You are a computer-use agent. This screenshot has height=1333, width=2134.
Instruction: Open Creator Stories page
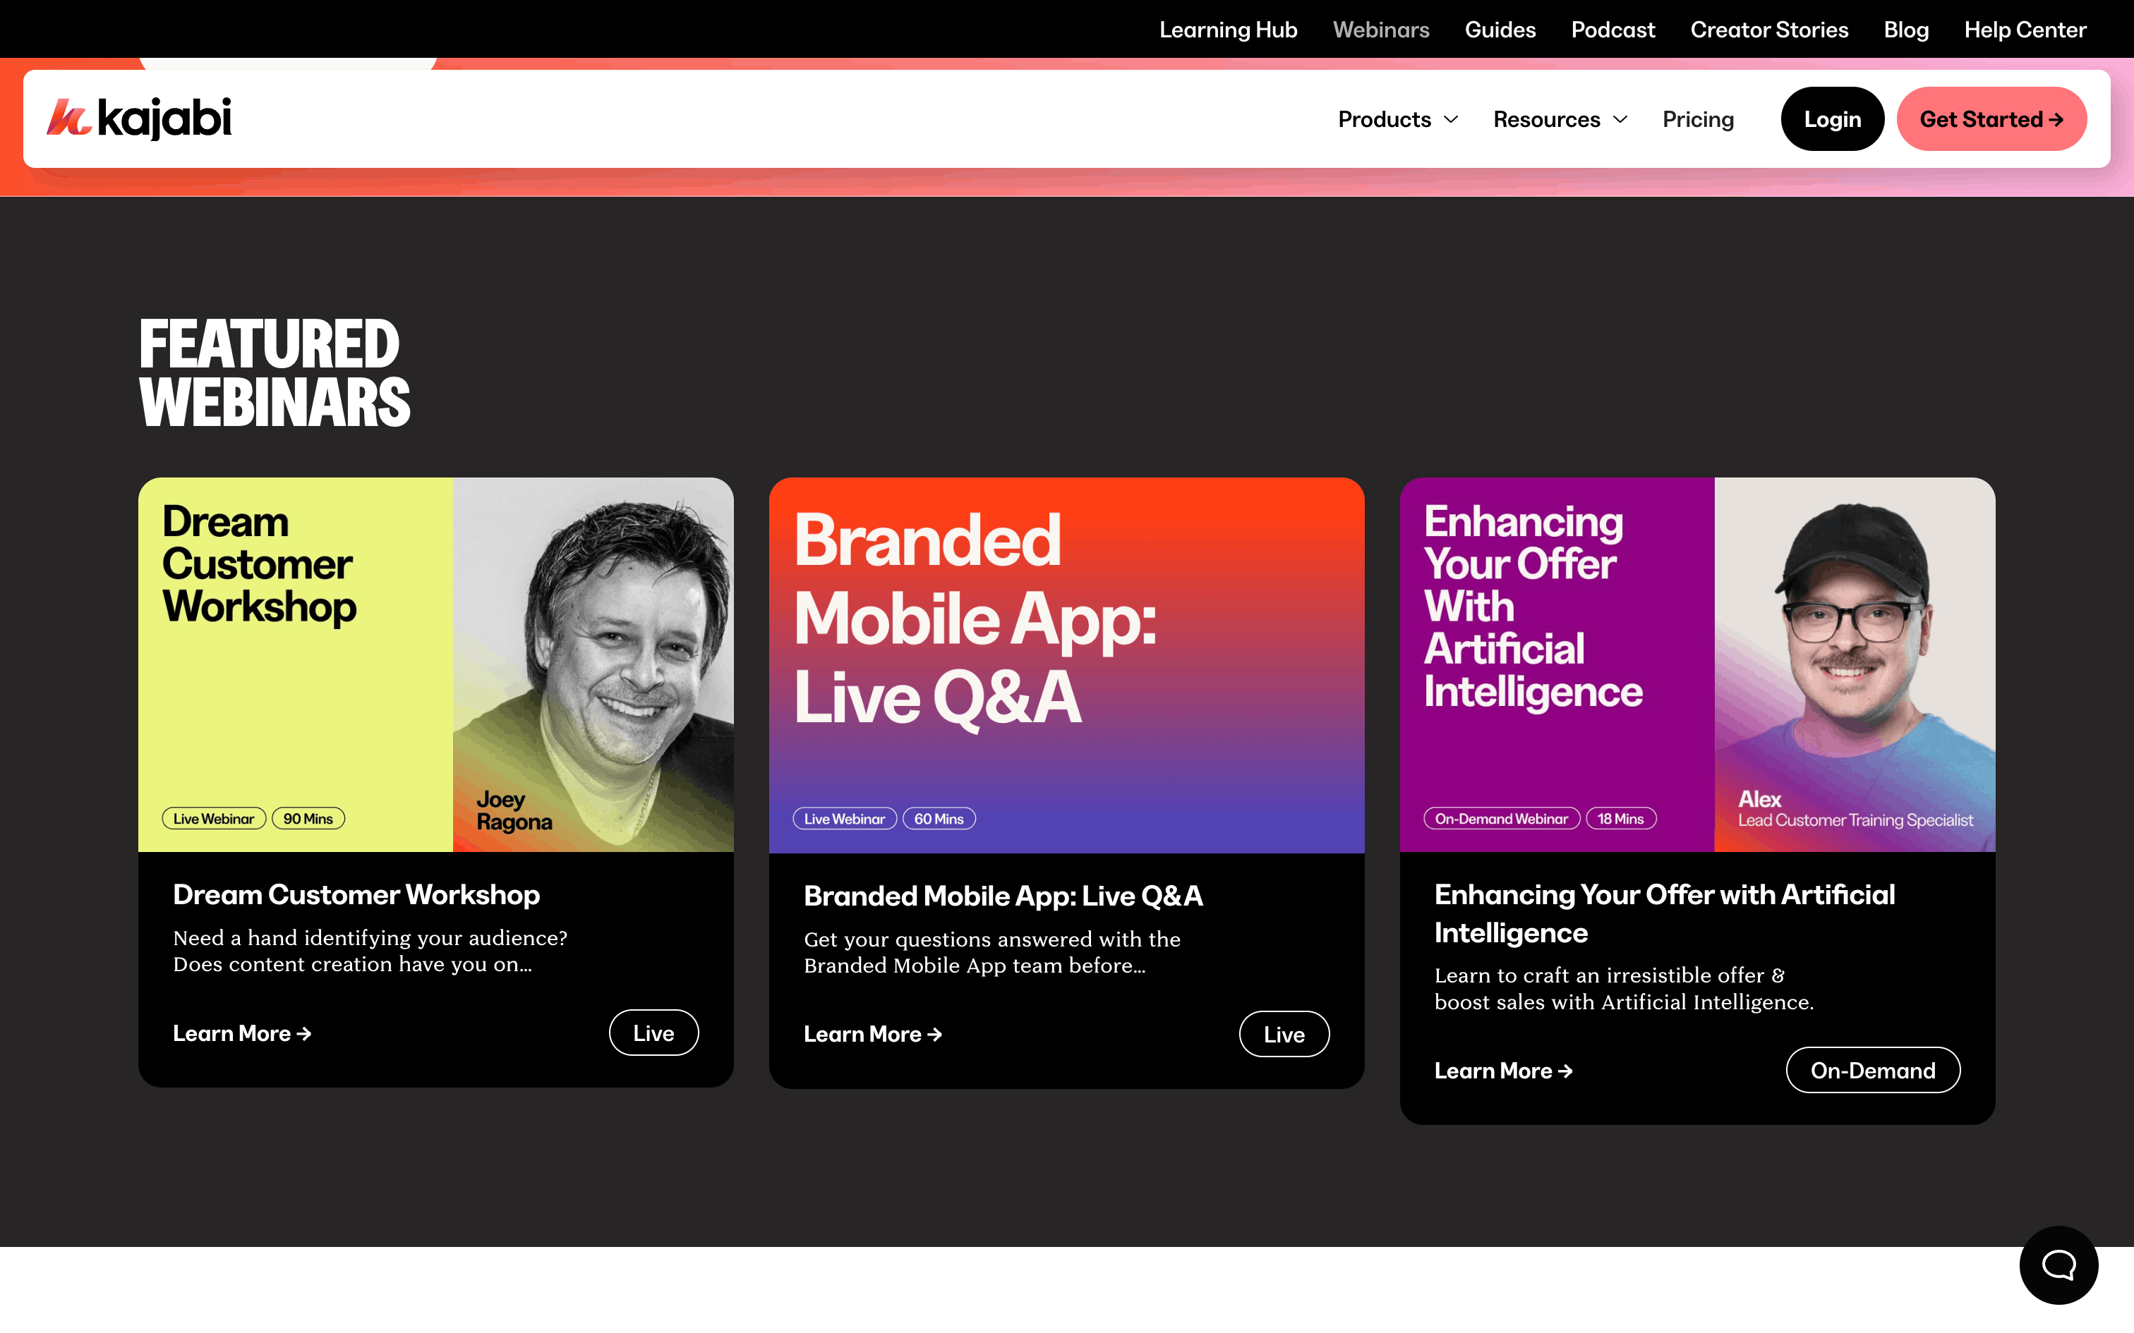pyautogui.click(x=1768, y=29)
